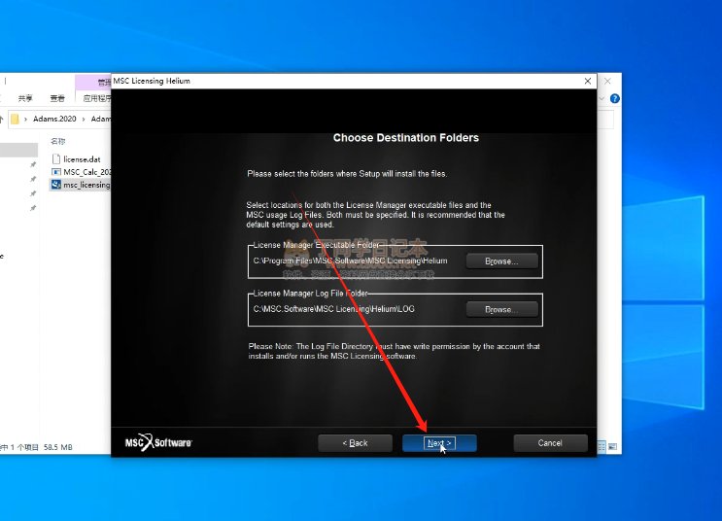Click the log file folder path text
The image size is (722, 521).
334,309
